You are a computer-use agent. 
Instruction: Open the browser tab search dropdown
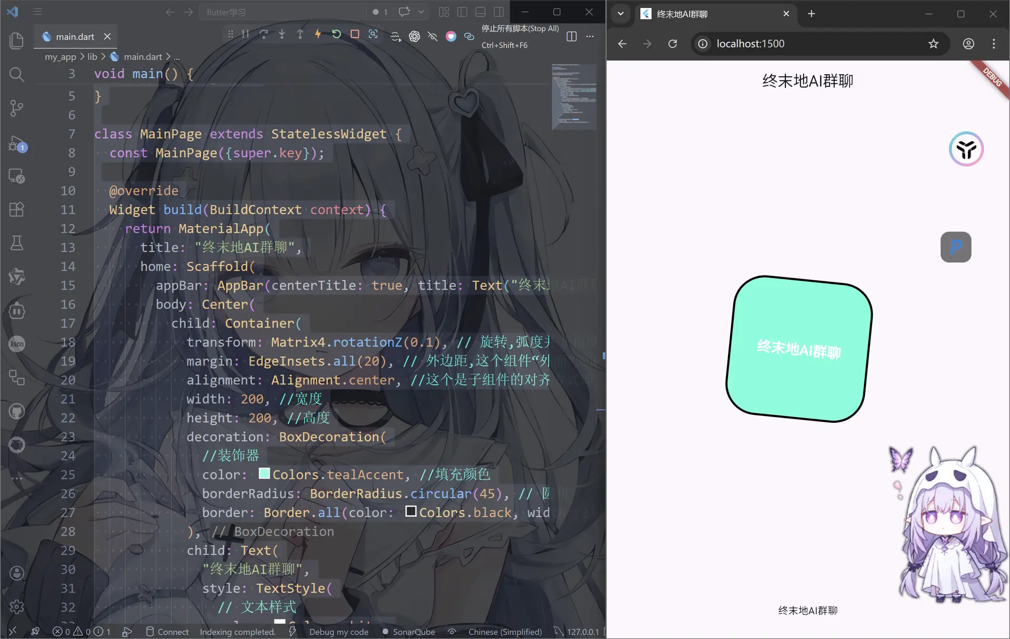621,14
